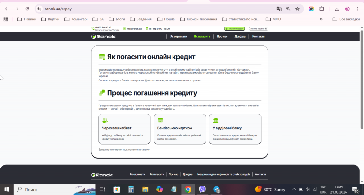Open footer link Контакти

(x=260, y=174)
